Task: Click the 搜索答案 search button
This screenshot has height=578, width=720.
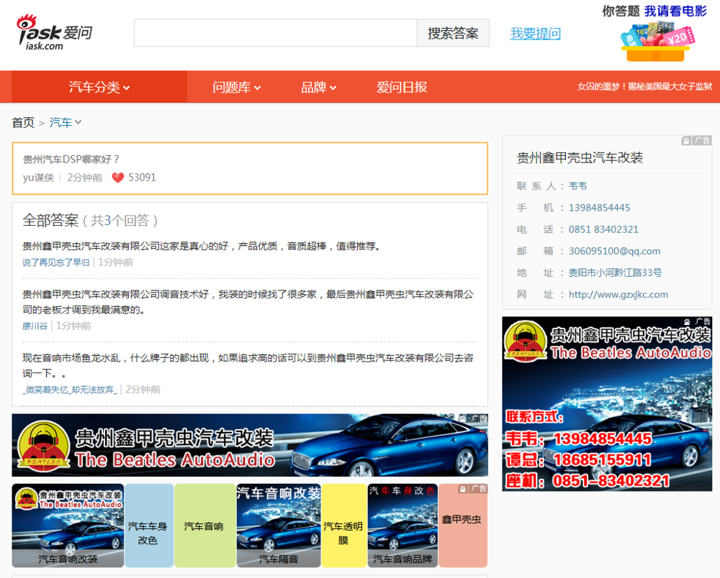Action: pos(453,33)
